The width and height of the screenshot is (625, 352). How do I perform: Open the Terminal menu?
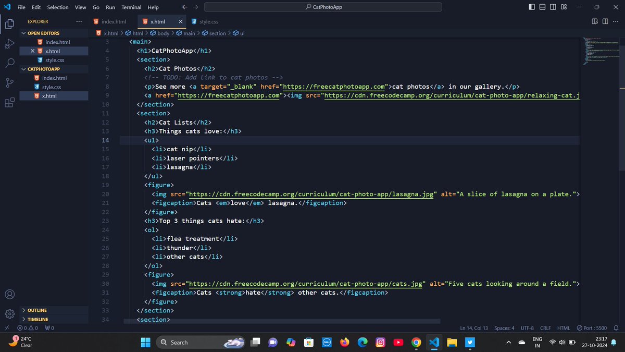[x=132, y=7]
